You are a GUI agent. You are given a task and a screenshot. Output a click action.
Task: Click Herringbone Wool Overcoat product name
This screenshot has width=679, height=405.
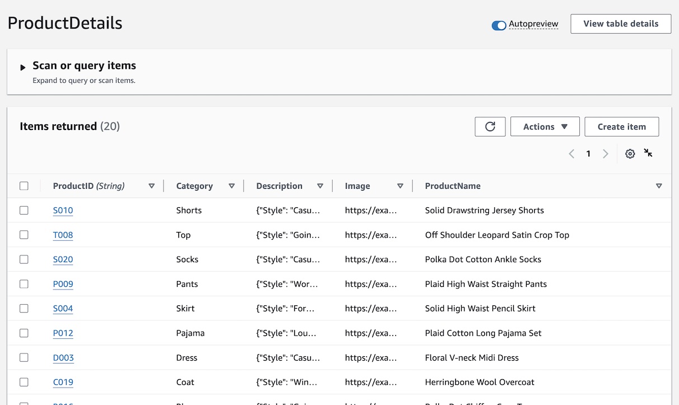[x=480, y=382]
